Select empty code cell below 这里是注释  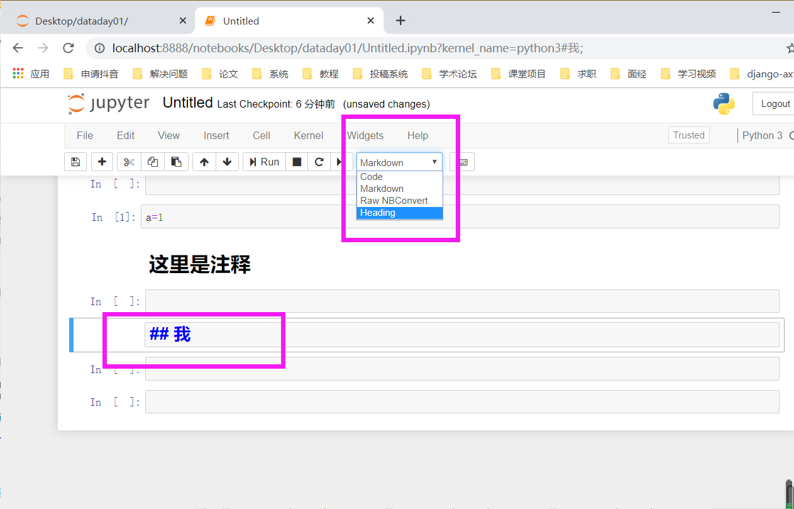(x=462, y=301)
